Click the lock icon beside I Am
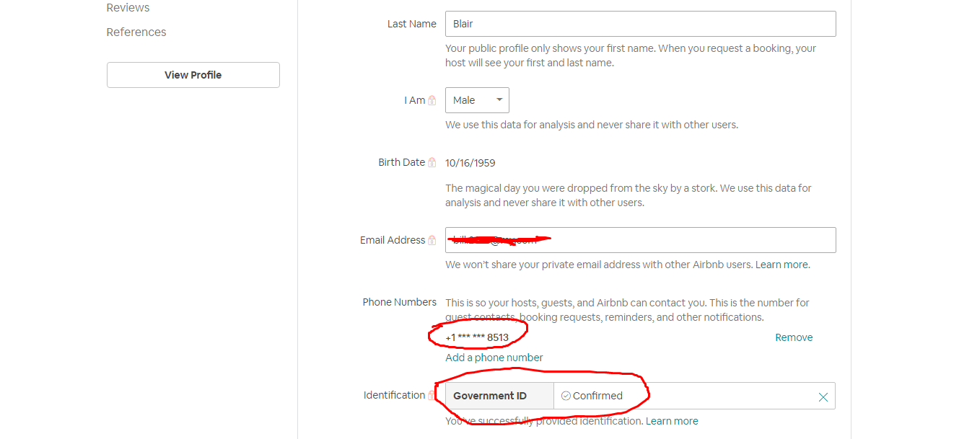Viewport: 959px width, 439px height. (x=432, y=101)
